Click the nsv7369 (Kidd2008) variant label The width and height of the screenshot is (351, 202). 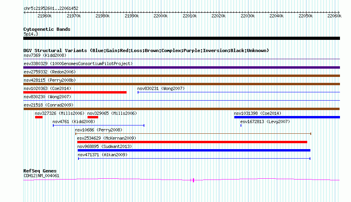click(45, 55)
